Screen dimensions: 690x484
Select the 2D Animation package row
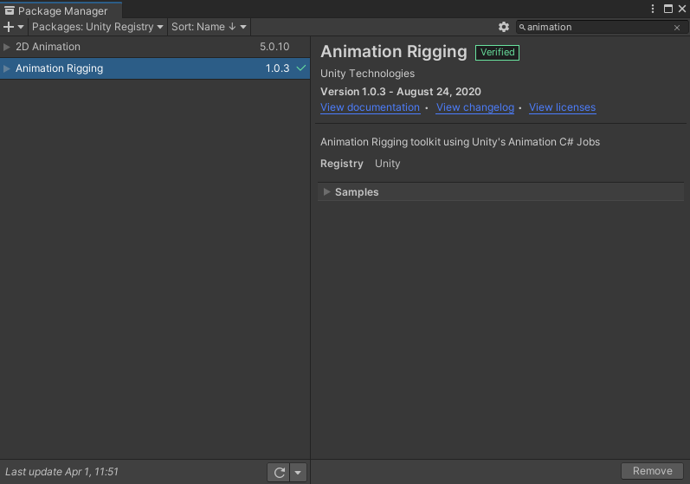[155, 47]
